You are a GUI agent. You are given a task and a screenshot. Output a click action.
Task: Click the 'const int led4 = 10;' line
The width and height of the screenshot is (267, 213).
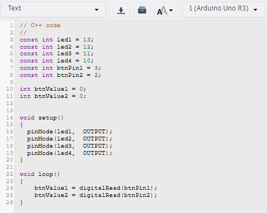click(x=57, y=61)
